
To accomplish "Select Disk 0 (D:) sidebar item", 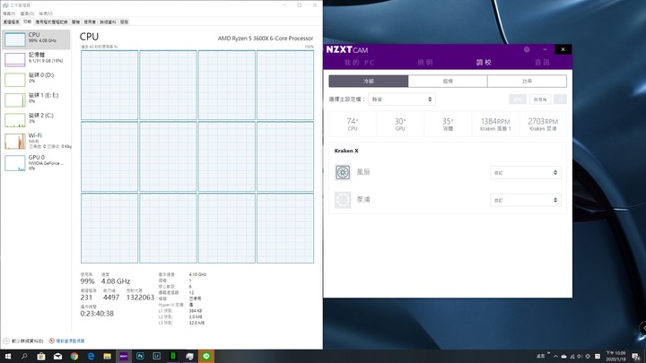I will coord(36,80).
